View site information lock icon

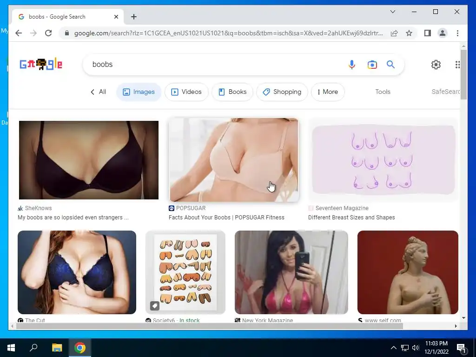(67, 33)
